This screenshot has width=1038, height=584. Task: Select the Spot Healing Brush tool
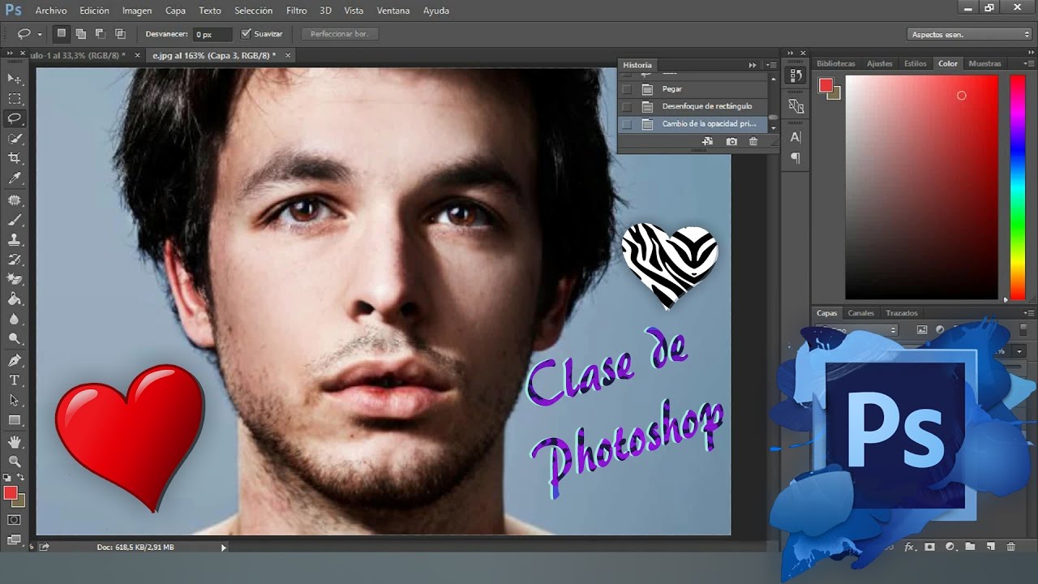pyautogui.click(x=15, y=200)
